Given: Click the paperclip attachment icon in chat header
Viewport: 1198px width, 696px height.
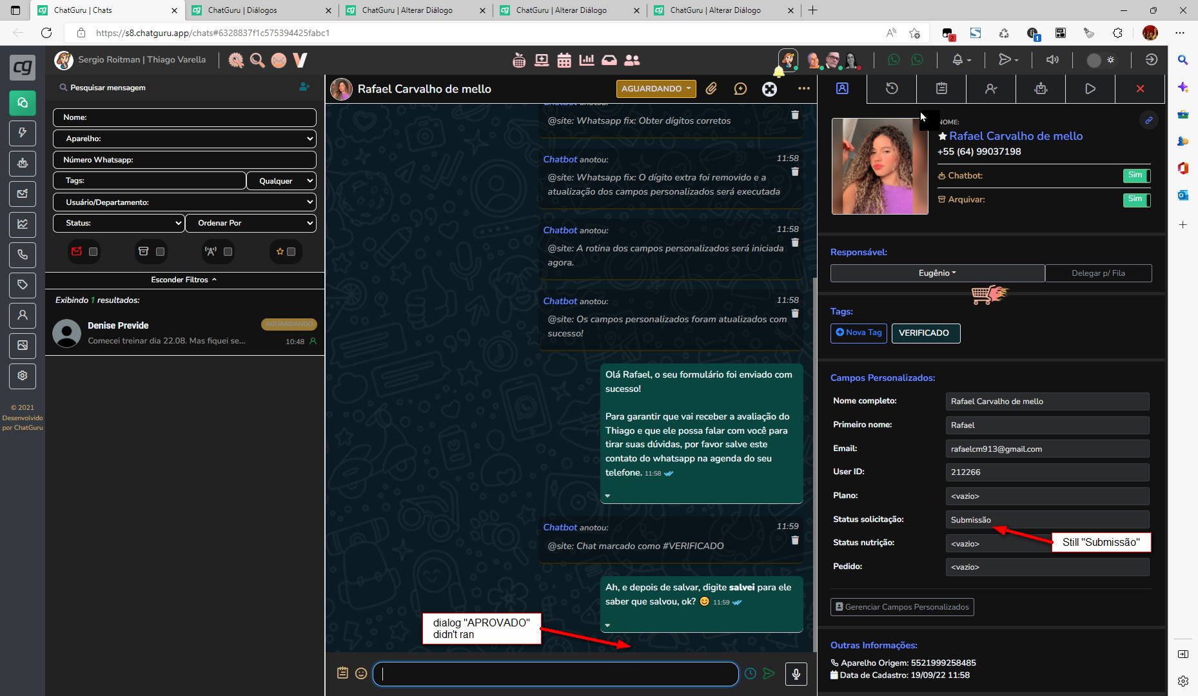Looking at the screenshot, I should 711,89.
